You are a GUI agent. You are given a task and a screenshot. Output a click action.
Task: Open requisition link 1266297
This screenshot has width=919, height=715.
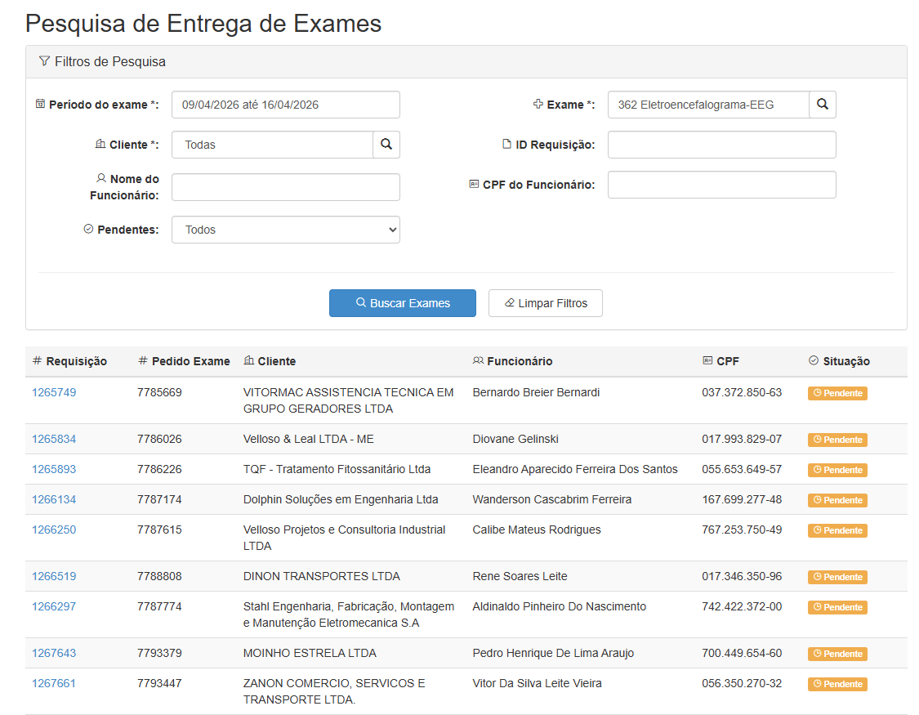click(x=54, y=606)
